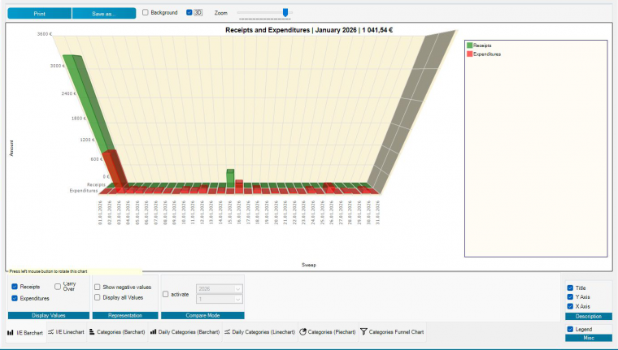Click the Zoom slider handle
This screenshot has width=618, height=350.
coord(285,13)
